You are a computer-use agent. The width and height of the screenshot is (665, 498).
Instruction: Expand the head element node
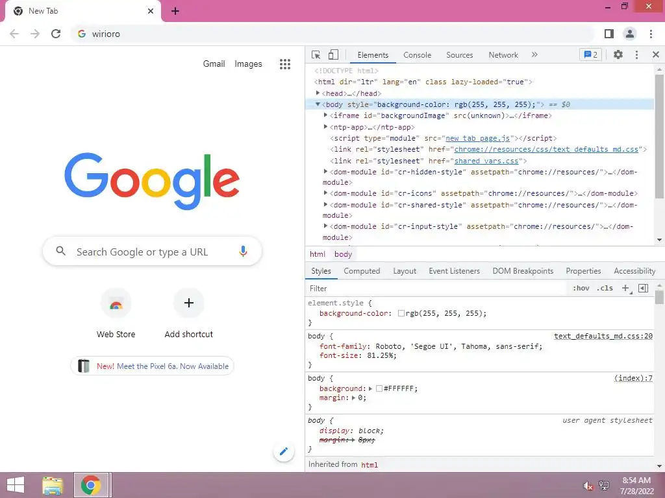tap(317, 93)
